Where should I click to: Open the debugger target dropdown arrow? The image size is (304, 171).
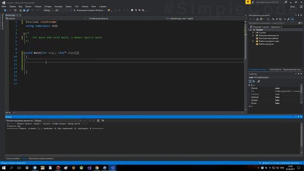[105, 10]
